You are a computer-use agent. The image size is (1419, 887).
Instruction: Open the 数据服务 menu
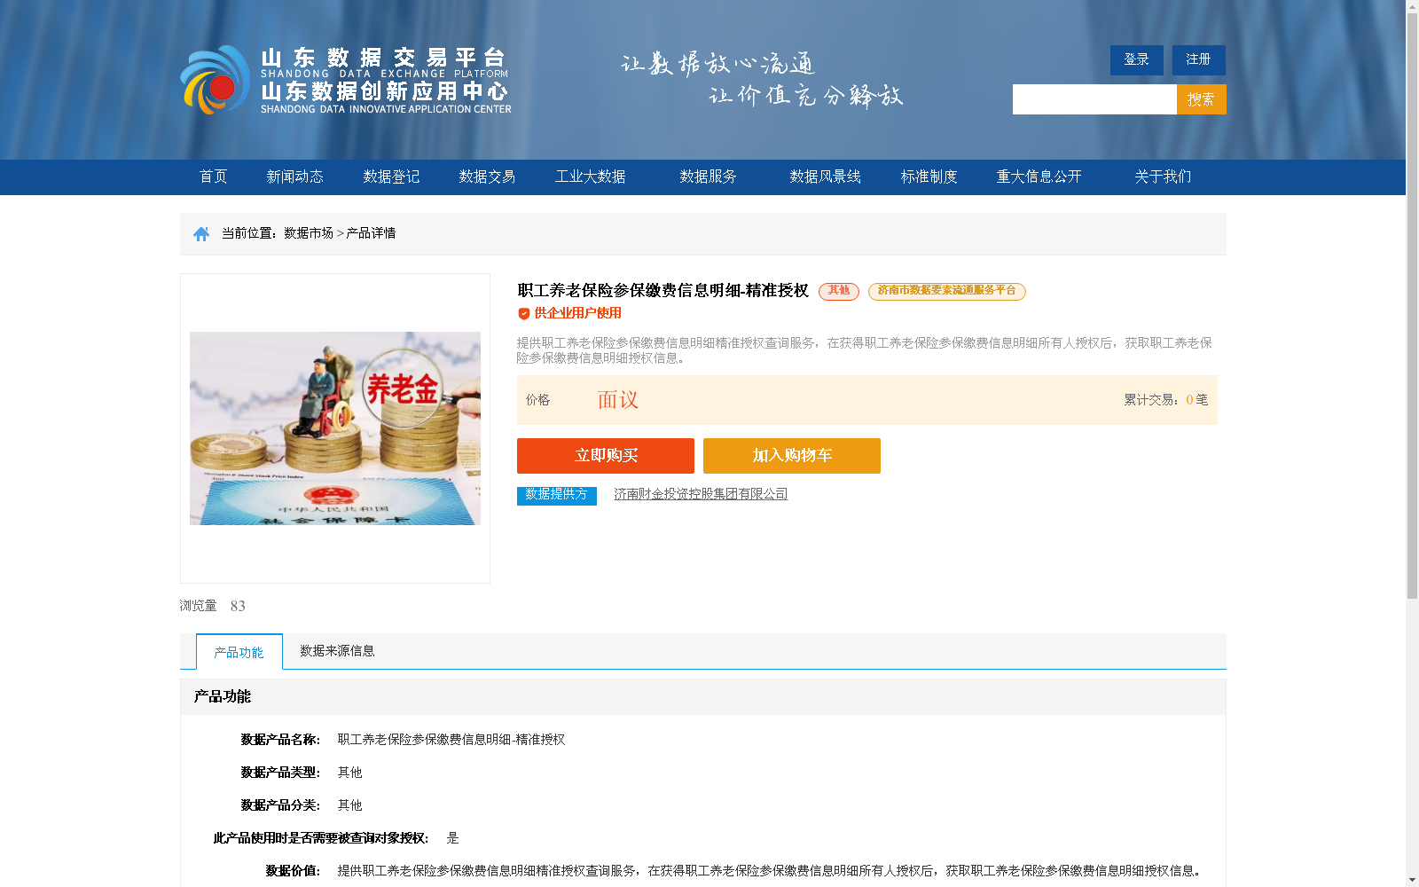pyautogui.click(x=708, y=177)
